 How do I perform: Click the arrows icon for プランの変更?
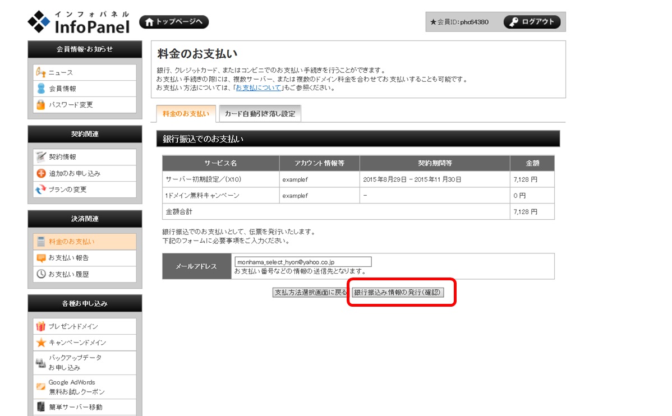pyautogui.click(x=41, y=189)
